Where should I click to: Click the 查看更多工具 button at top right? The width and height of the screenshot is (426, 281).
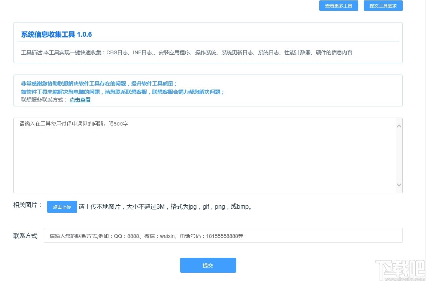click(x=338, y=6)
